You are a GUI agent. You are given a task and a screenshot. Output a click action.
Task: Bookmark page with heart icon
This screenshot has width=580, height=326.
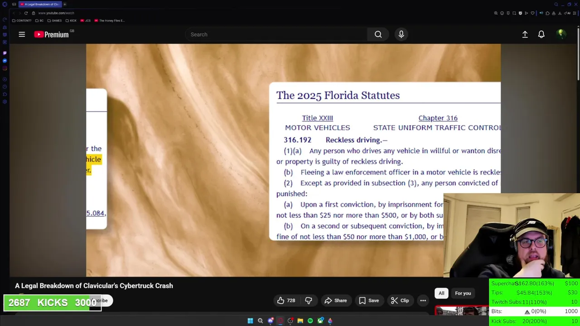(x=532, y=13)
